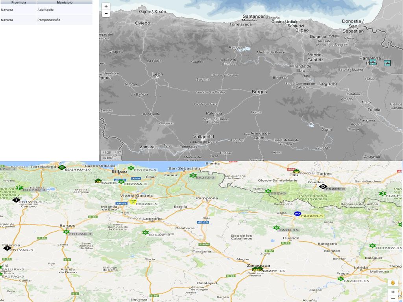This screenshot has height=302, width=403.
Task: Click the AP-15 road shield near Olite
Action: [203, 222]
